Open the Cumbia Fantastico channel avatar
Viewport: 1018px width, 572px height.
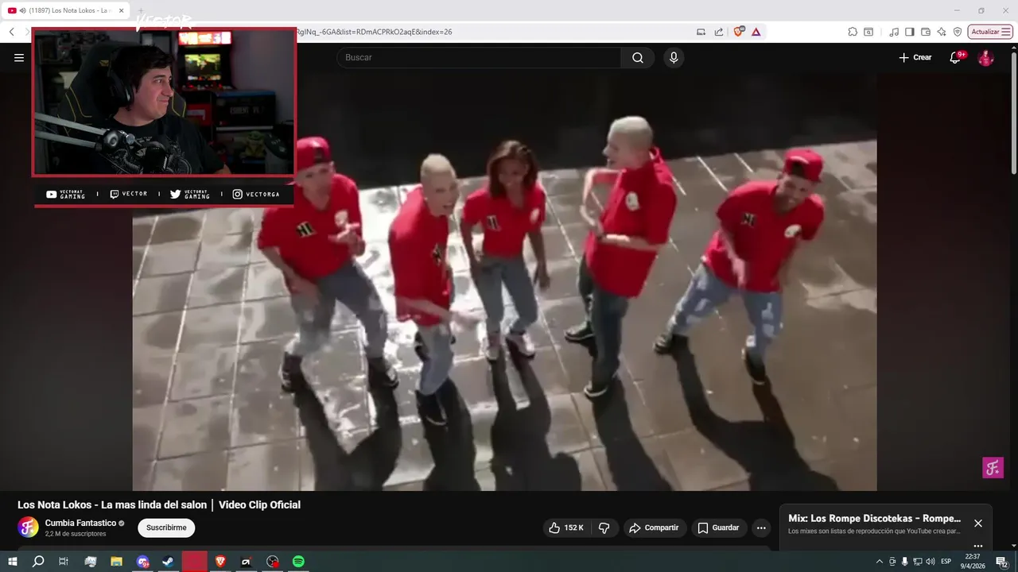(28, 528)
